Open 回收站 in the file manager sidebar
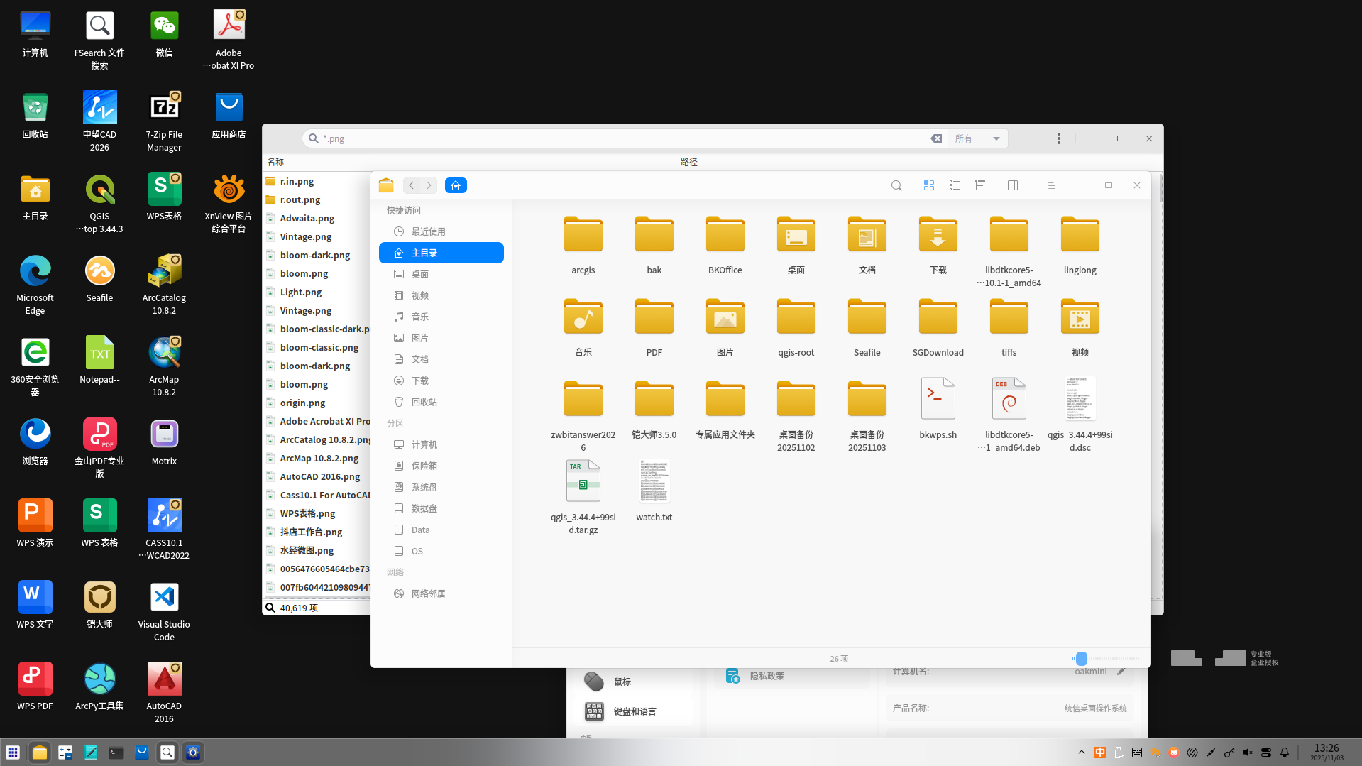The height and width of the screenshot is (766, 1362). [441, 402]
